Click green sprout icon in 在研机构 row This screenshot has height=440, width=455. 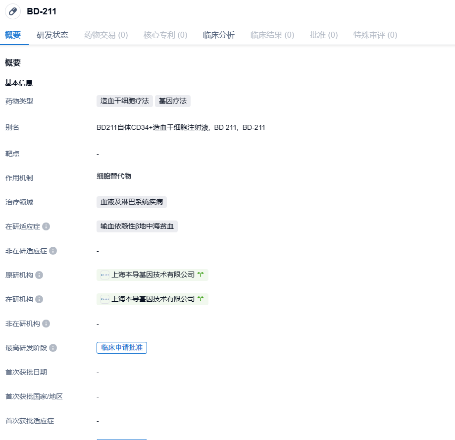[x=201, y=299]
